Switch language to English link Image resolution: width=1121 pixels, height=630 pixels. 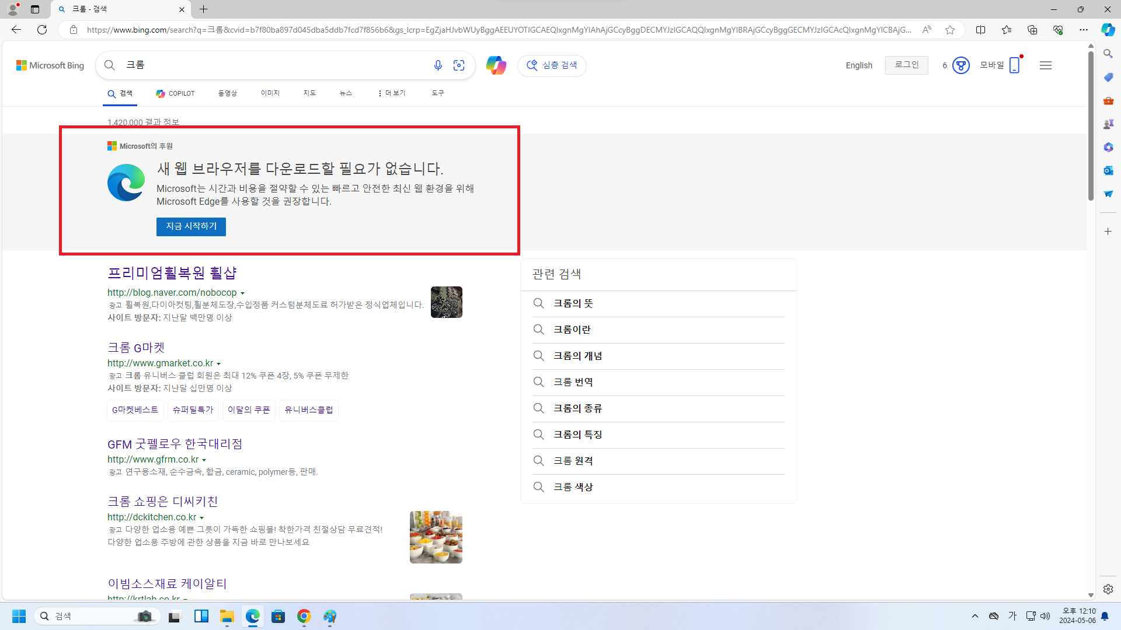pyautogui.click(x=859, y=65)
